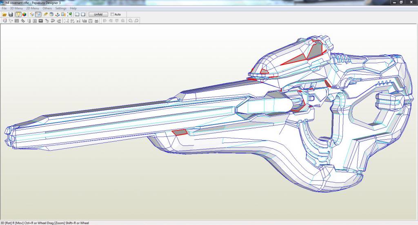Click the yellow folded-sheet icon before edge display

[32, 14]
